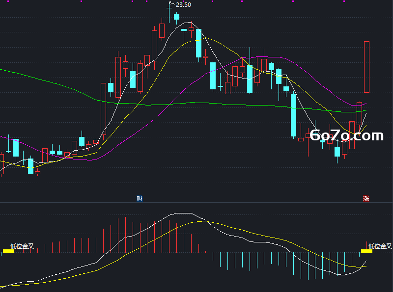Click the 23.50 high price label

[x=183, y=5]
